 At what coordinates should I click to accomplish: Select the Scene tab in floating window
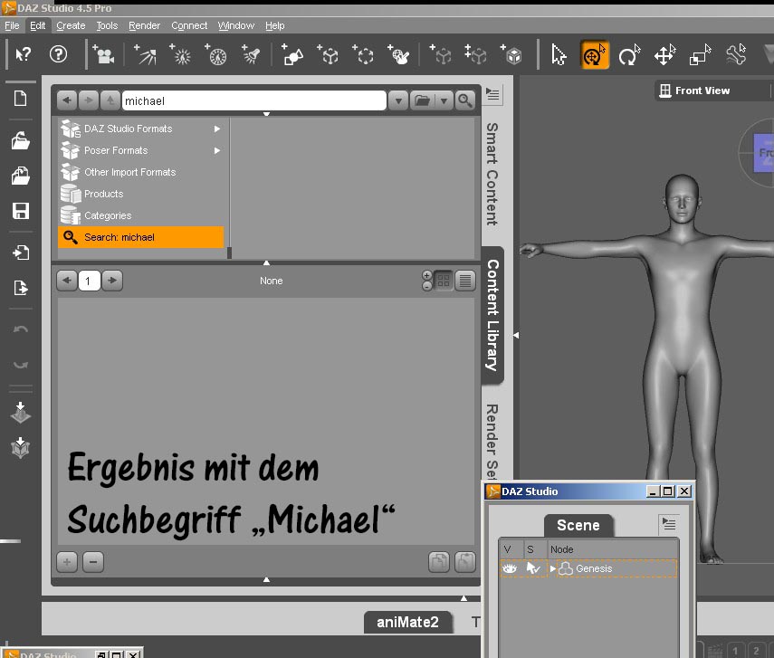click(578, 525)
